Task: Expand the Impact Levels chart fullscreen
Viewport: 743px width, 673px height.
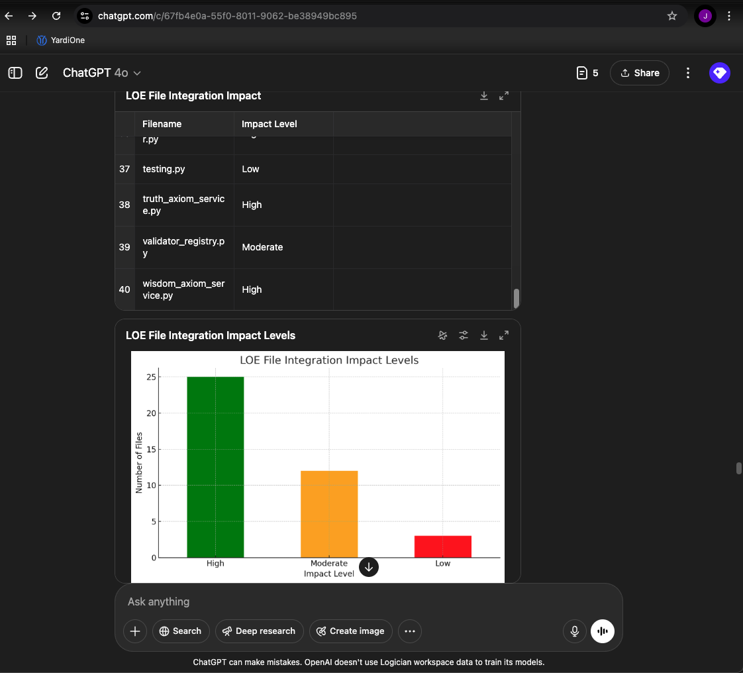Action: (x=504, y=335)
